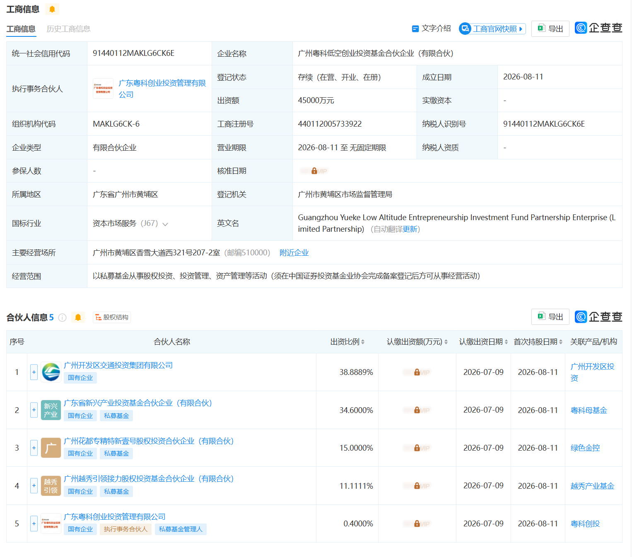This screenshot has height=557, width=632.
Task: Open related institution 粤科创投 link
Action: tap(585, 523)
